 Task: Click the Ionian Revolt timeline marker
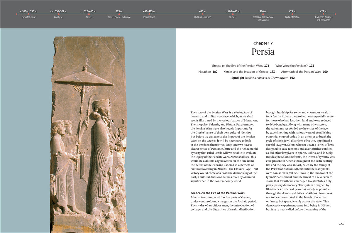[149, 14]
